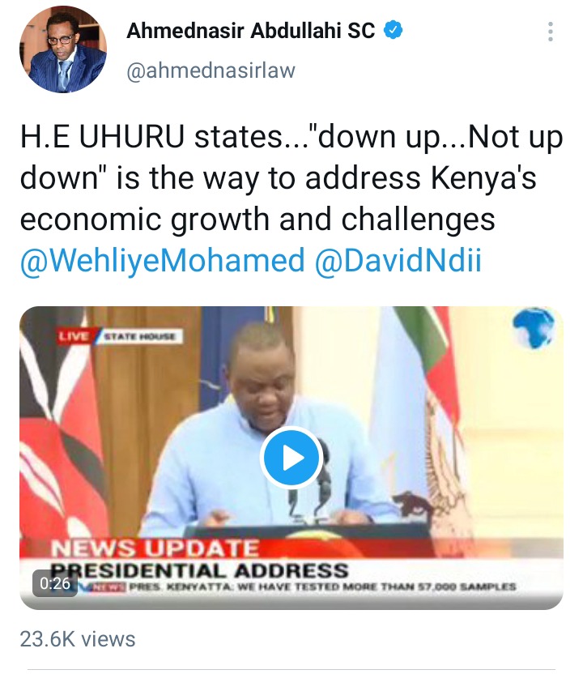Click the PRESIDENTIAL ADDRESS caption
The height and width of the screenshot is (674, 583).
199,570
